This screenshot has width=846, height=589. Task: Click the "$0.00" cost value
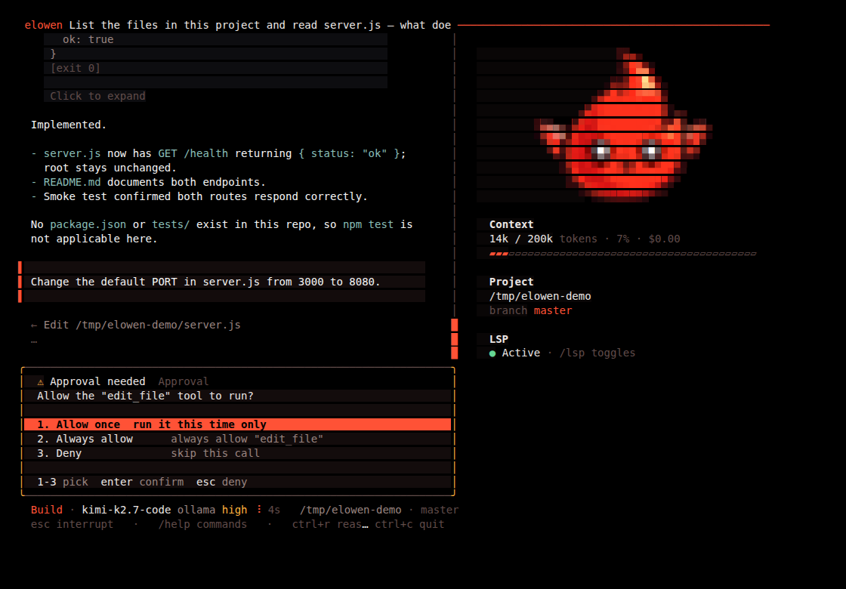pyautogui.click(x=664, y=239)
